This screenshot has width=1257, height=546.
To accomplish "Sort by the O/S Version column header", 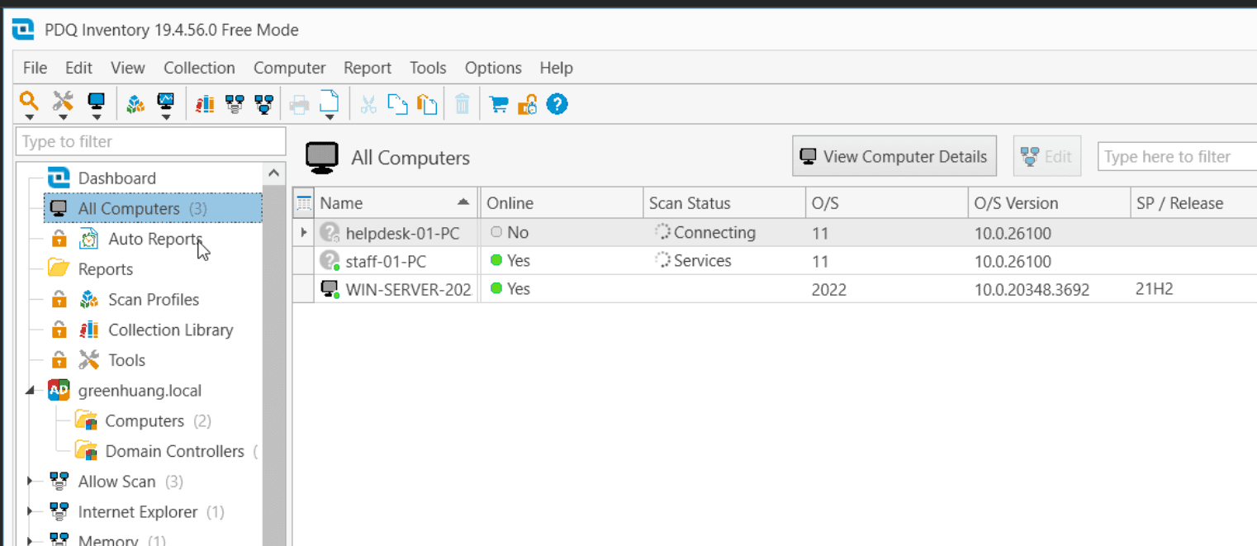I will pyautogui.click(x=1049, y=203).
